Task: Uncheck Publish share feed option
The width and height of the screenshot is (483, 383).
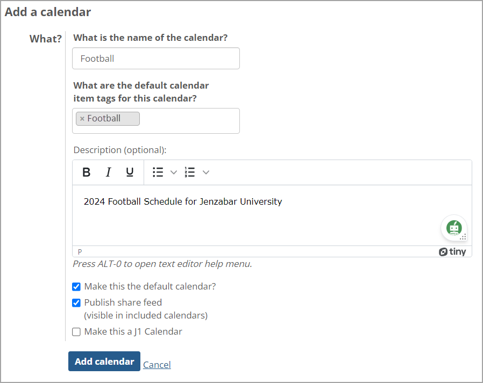Action: [76, 303]
